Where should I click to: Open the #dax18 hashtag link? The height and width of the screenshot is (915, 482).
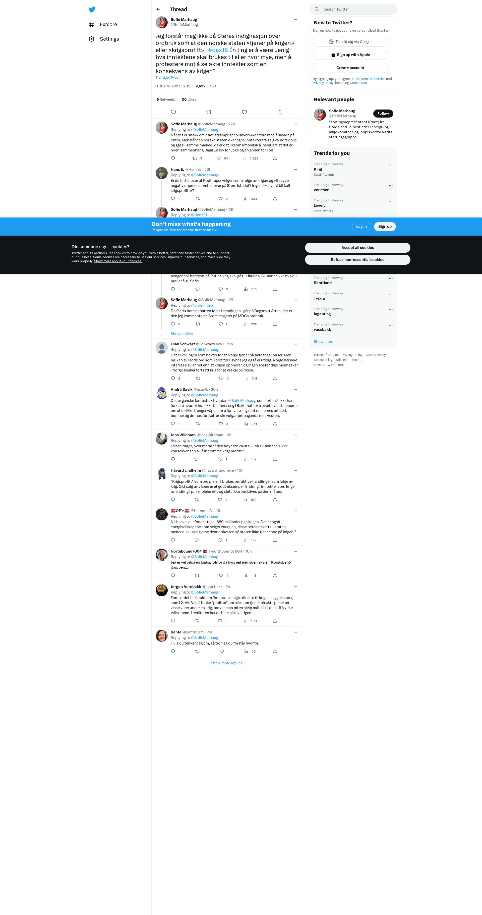click(218, 50)
